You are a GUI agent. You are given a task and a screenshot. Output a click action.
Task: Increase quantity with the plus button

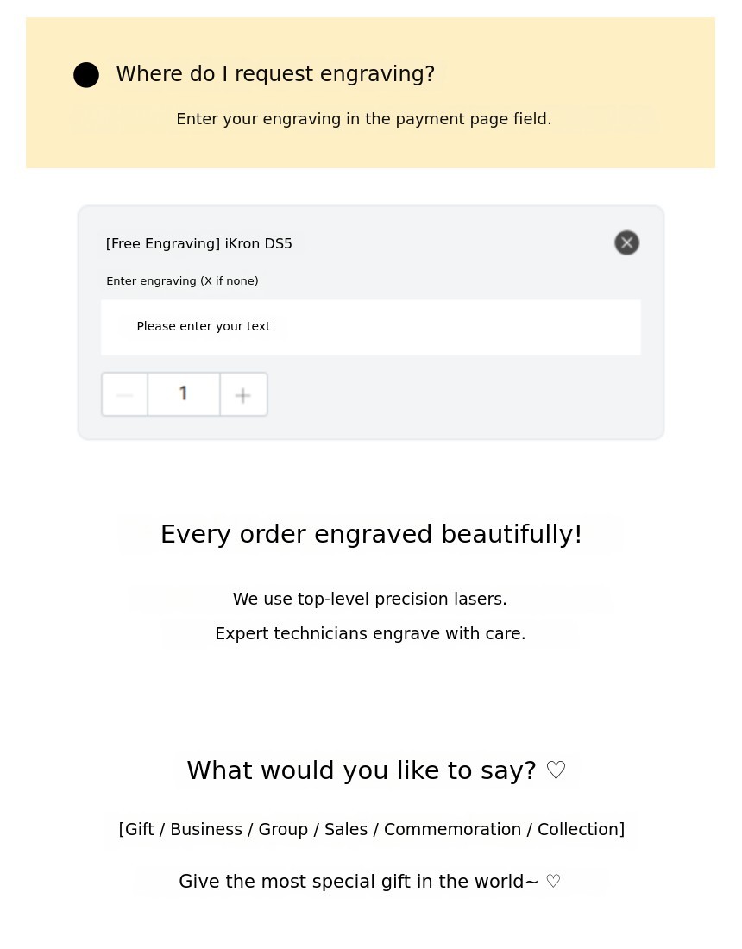tap(243, 395)
